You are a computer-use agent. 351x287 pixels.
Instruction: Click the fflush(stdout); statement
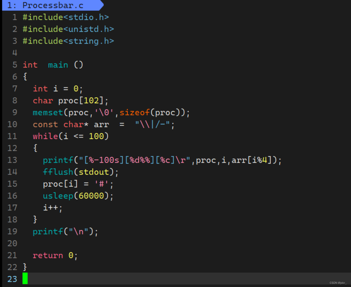[81, 172]
